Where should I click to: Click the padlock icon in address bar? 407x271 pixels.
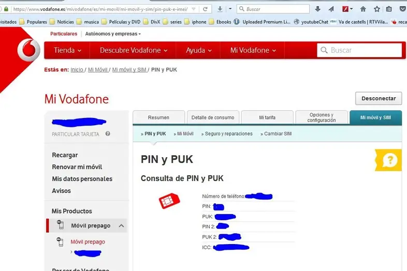pos(6,9)
